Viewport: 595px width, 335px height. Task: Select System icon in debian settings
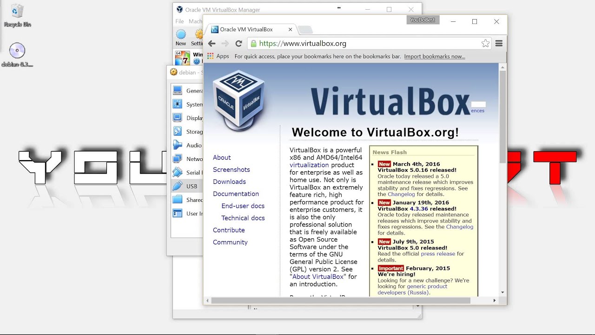coord(177,104)
